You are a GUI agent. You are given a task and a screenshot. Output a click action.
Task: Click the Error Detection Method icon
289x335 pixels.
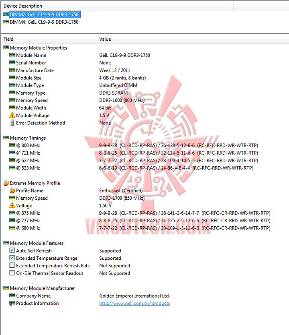coord(12,123)
